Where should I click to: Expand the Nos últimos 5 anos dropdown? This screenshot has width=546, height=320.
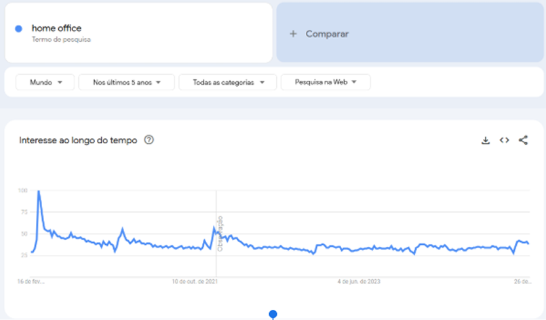[x=127, y=82]
